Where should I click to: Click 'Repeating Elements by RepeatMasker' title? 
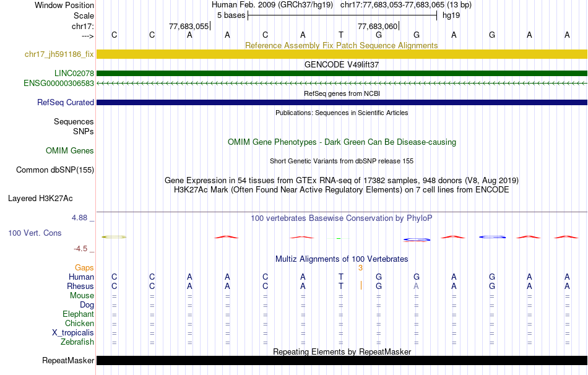coord(342,351)
